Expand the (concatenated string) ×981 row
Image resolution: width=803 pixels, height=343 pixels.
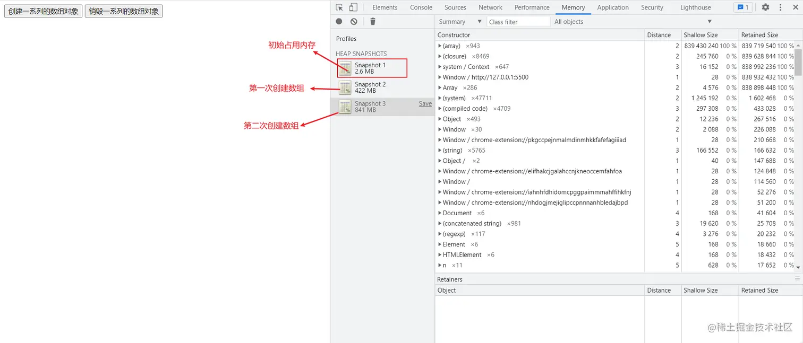pos(440,224)
